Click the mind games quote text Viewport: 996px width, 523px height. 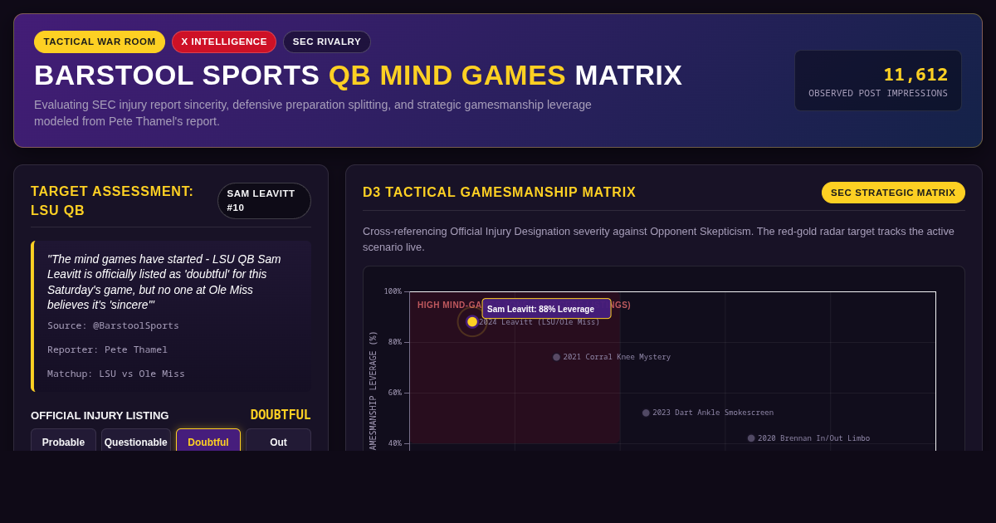(164, 281)
